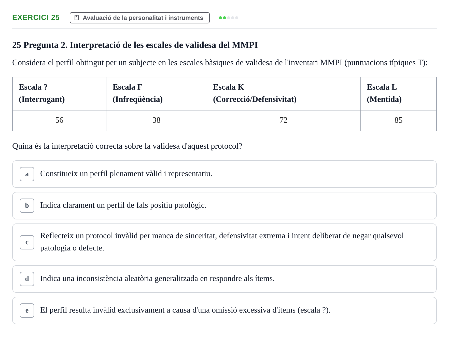Open the 'Avaluació de la personalitat i instruments' tag
449x337 pixels.
(x=140, y=18)
